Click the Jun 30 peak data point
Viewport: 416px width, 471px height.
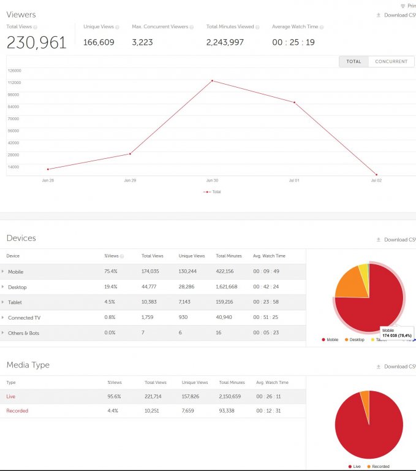click(x=212, y=80)
